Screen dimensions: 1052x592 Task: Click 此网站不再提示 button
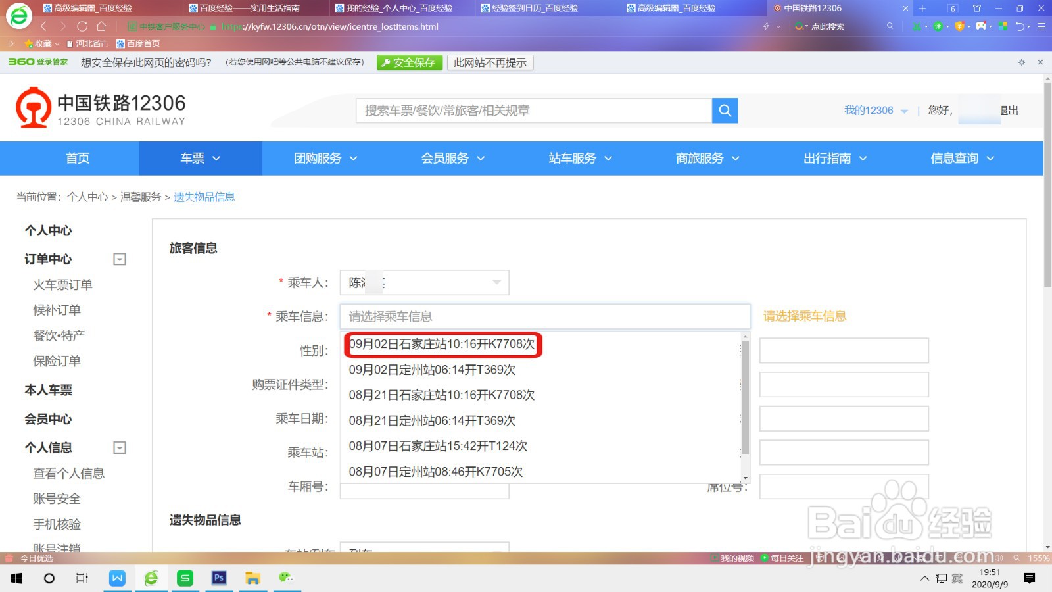pos(490,62)
